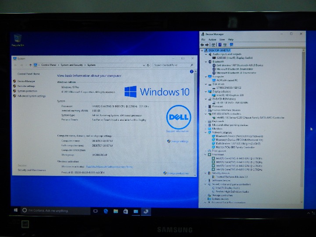This screenshot has height=237, width=316.
Task: Select Realtek PCIe GBE Family Controller
Action: point(235,147)
